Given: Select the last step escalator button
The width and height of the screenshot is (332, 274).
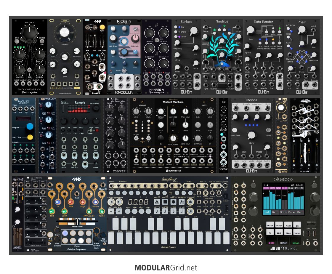Looking at the screenshot, I should (182, 202).
